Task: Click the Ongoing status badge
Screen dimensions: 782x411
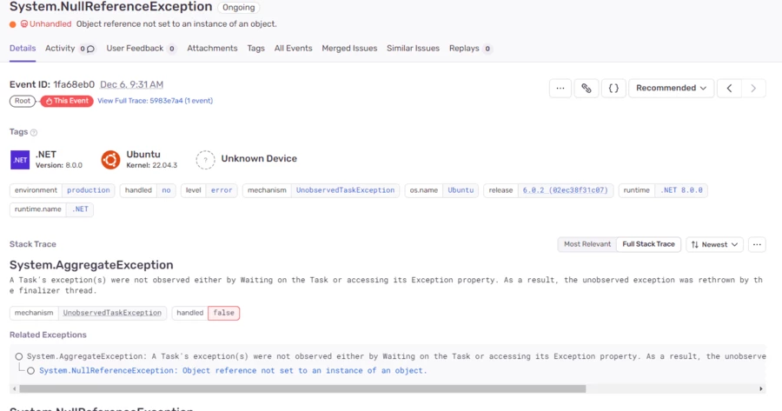Action: tap(238, 8)
